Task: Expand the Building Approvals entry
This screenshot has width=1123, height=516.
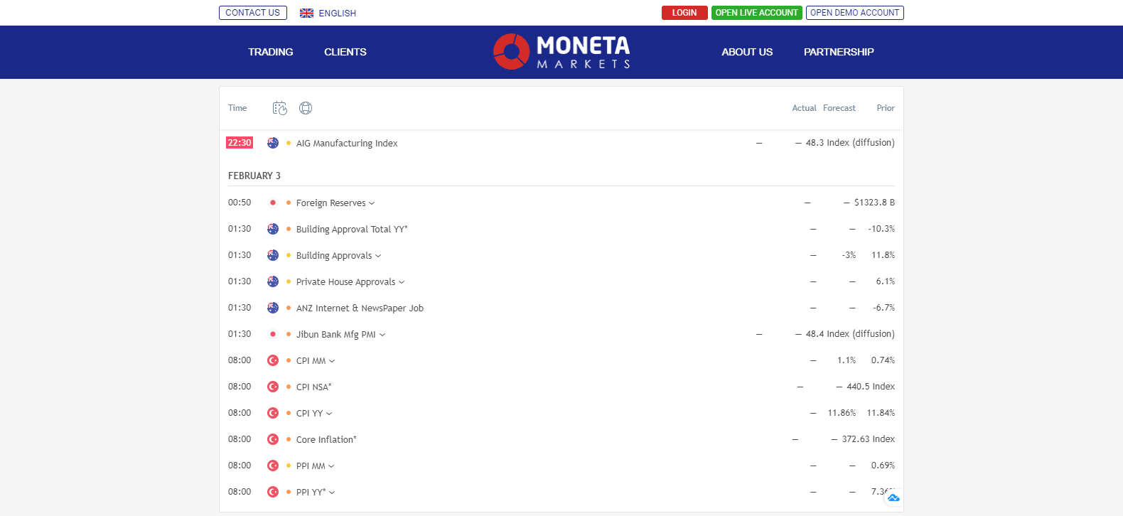Action: [x=379, y=255]
